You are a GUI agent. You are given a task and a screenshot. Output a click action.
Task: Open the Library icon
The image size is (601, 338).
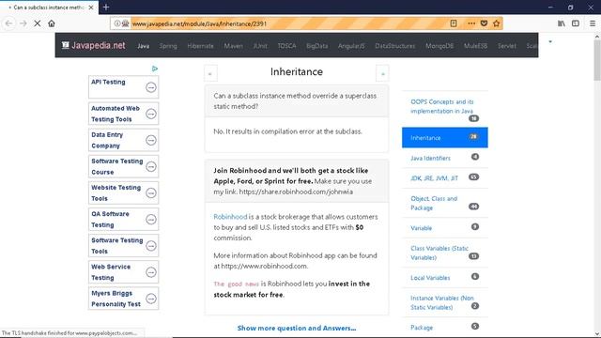[x=562, y=23]
